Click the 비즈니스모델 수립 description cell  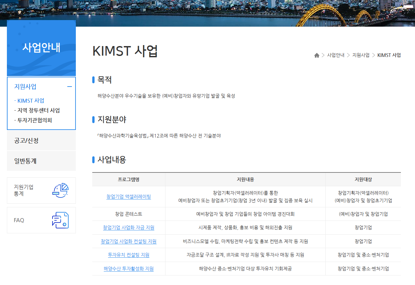click(x=245, y=241)
